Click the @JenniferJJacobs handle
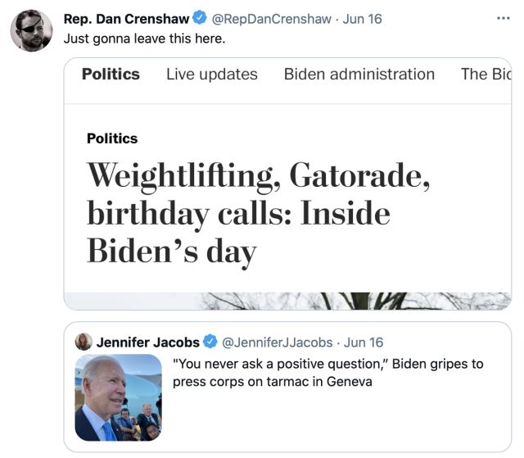Image resolution: width=524 pixels, height=458 pixels. (277, 342)
